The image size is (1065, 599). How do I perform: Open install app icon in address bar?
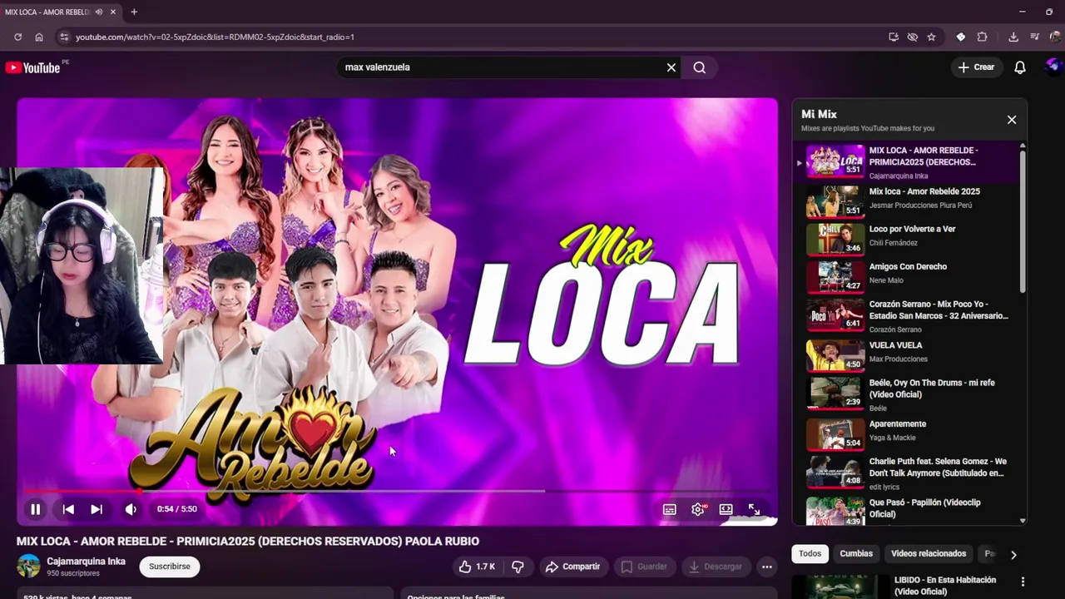coord(894,37)
